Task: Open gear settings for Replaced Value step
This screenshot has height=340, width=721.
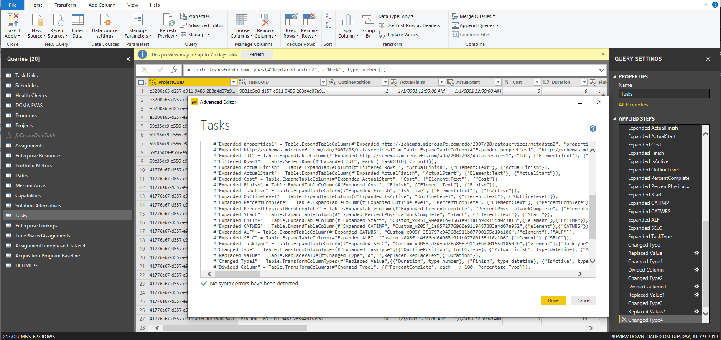Action: pyautogui.click(x=697, y=253)
